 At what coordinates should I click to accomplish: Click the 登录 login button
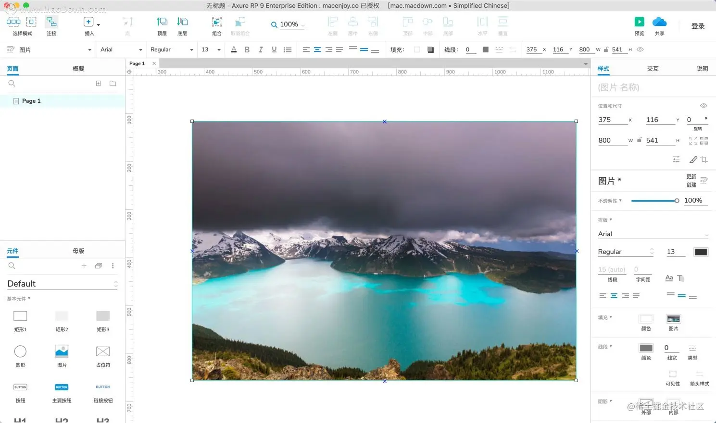click(698, 26)
